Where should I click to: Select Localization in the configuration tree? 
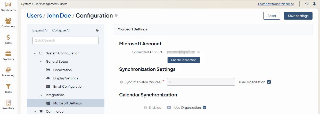click(62, 70)
